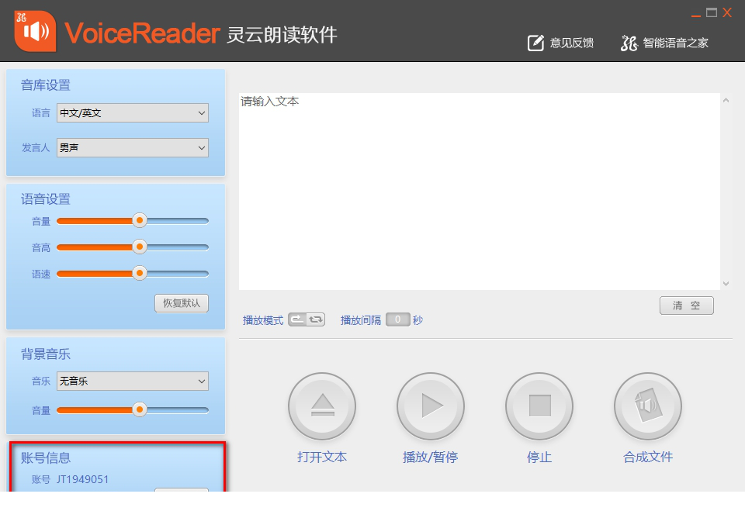Viewport: 745px width, 511px height.
Task: Click the 停止 stop icon button
Action: coord(539,406)
